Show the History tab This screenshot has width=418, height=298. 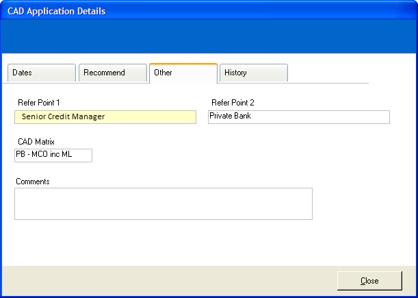254,73
